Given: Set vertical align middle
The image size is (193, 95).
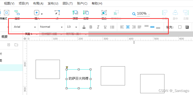Looking at the screenshot, I should tap(152, 27).
